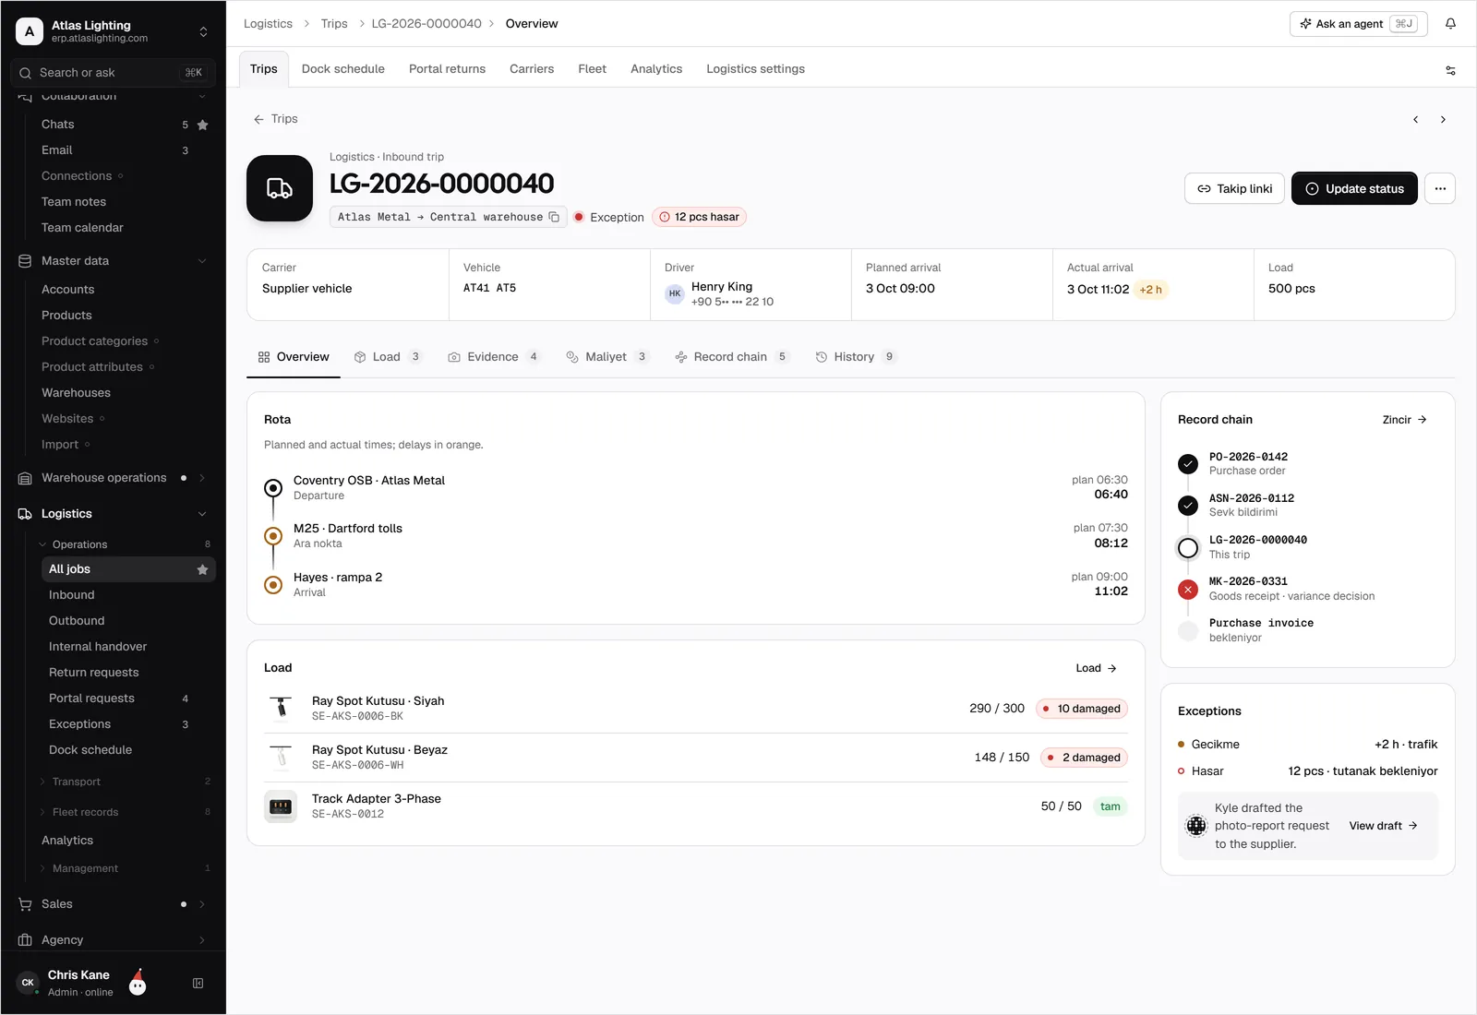Open the Evidence tab
Viewport: 1477px width, 1015px height.
pyautogui.click(x=494, y=357)
